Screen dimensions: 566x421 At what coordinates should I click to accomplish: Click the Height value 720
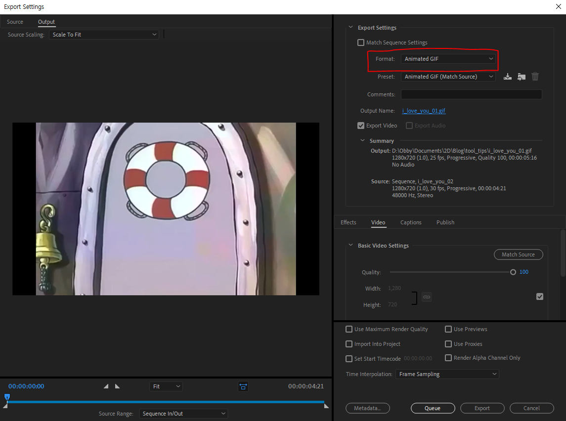392,304
